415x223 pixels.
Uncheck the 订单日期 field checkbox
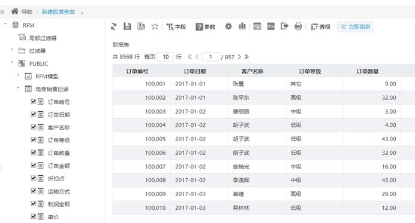pos(34,114)
